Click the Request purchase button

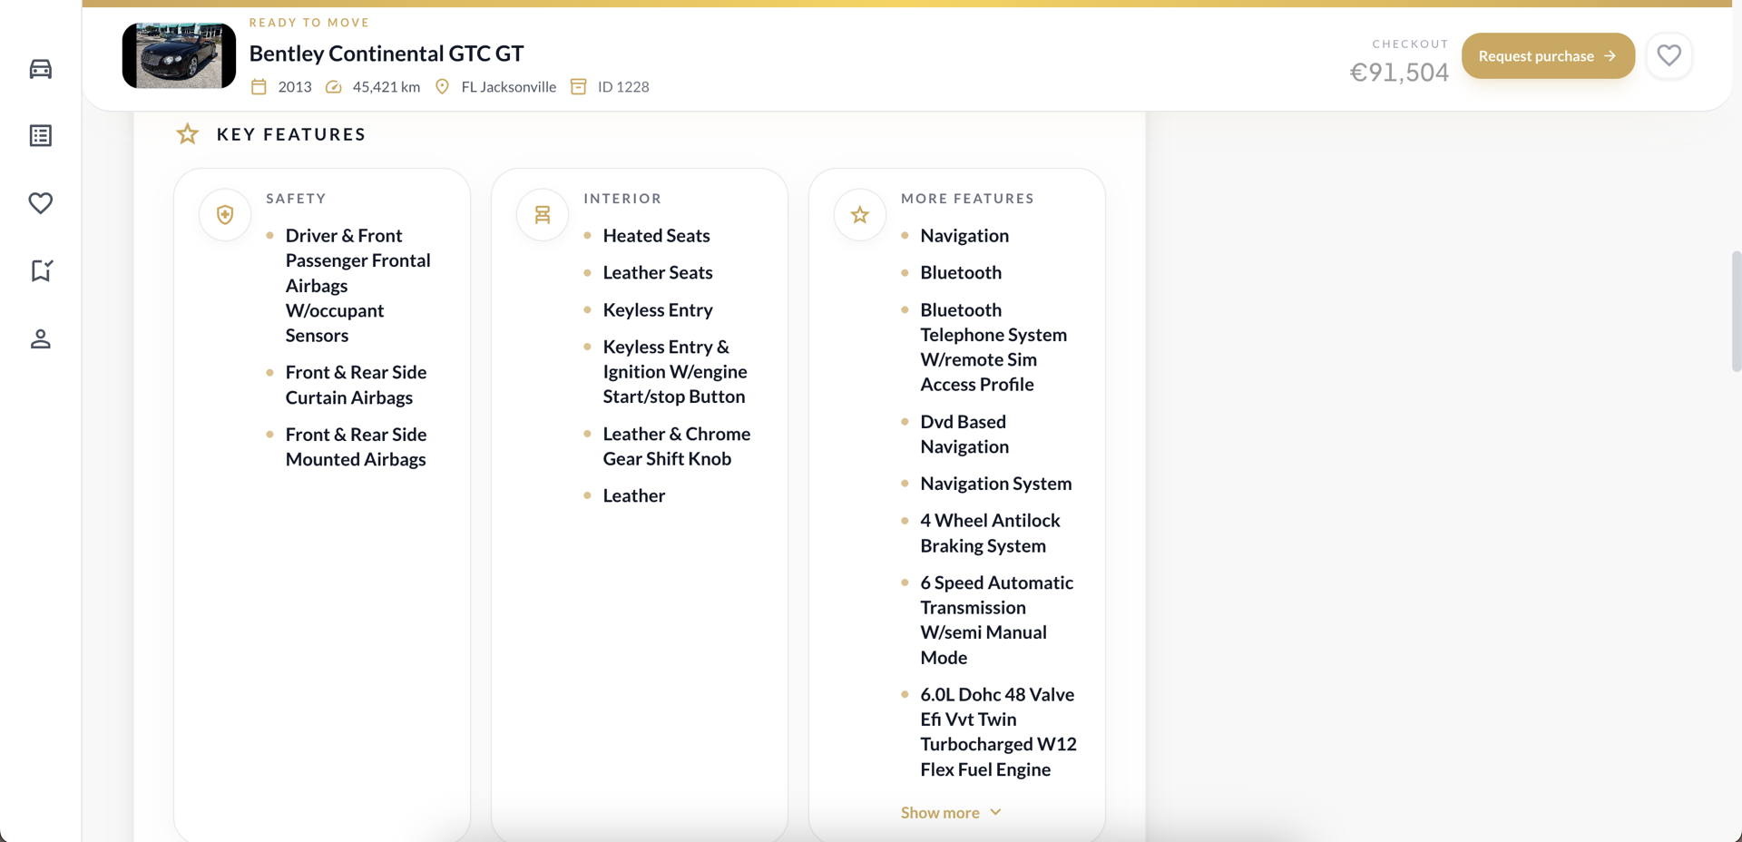(x=1548, y=55)
